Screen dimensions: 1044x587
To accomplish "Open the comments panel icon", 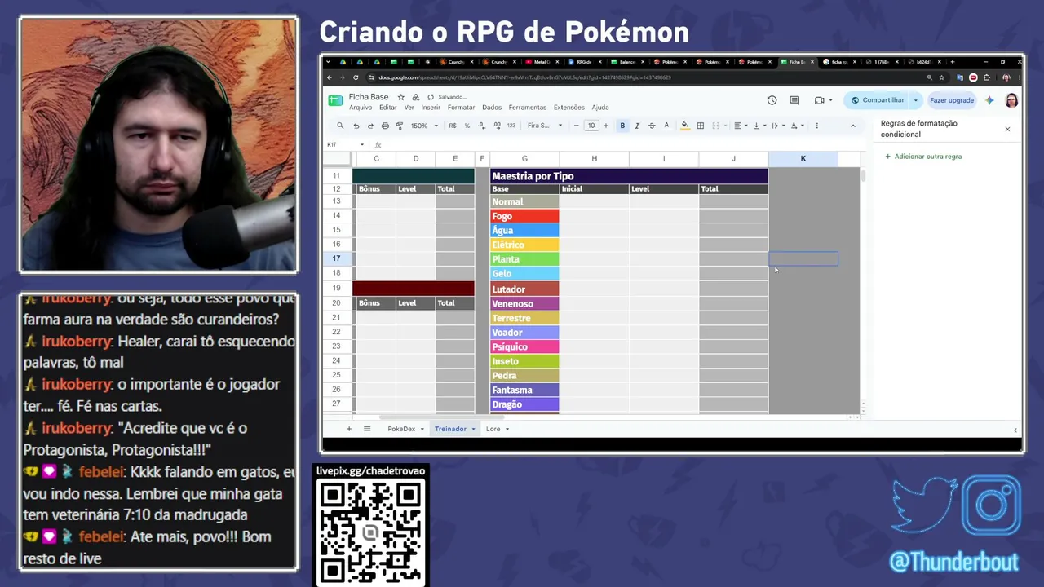I will click(x=794, y=100).
